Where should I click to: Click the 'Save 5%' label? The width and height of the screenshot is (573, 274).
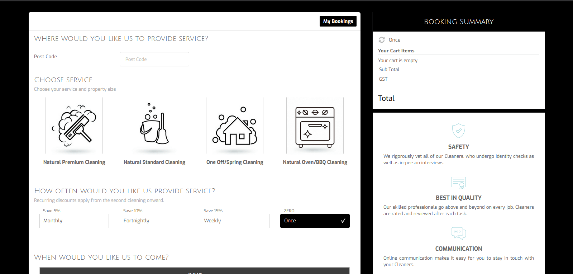pyautogui.click(x=52, y=211)
